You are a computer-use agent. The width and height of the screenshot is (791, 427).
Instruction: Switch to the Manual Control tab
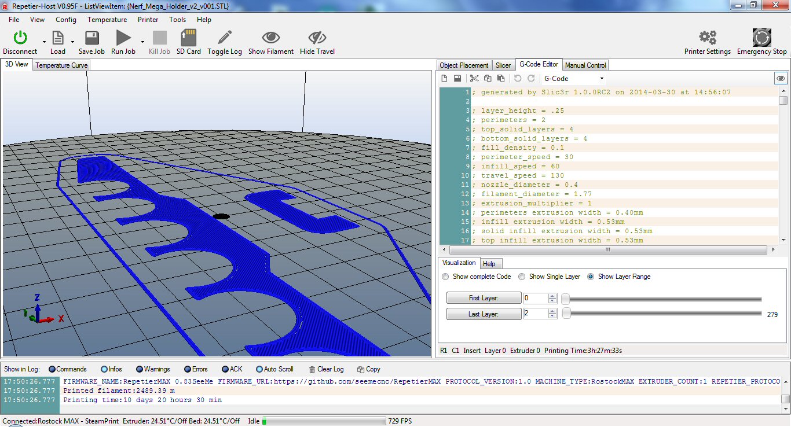point(585,65)
